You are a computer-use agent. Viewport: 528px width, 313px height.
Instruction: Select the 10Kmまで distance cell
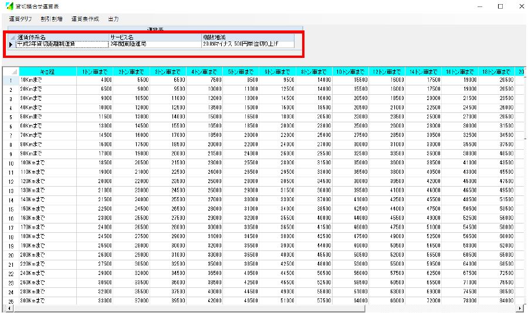click(x=48, y=80)
